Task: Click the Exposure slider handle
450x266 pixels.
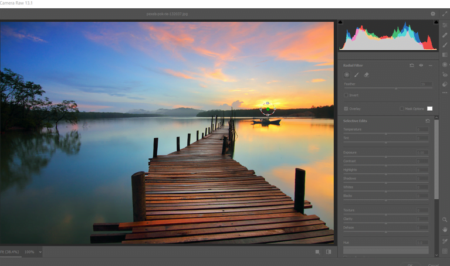Action: [385, 157]
